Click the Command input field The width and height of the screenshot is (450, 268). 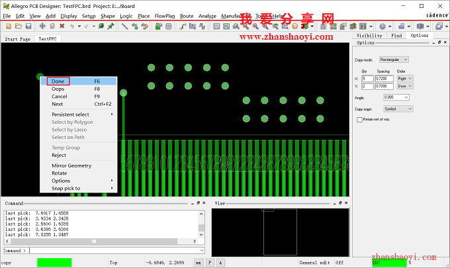point(117,251)
